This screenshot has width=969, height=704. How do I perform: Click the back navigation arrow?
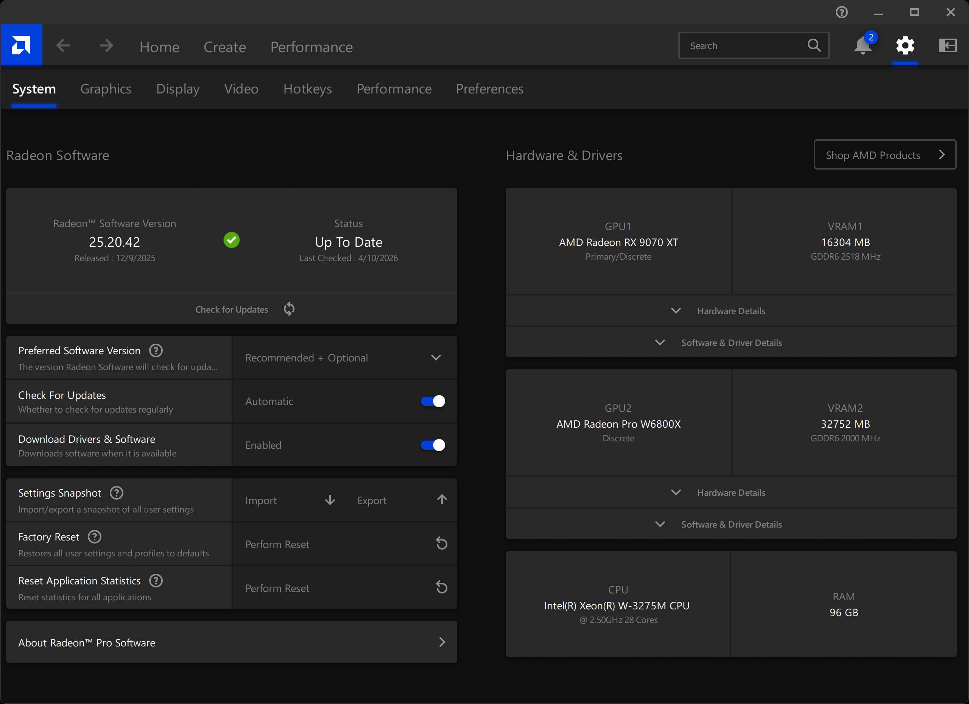tap(63, 45)
